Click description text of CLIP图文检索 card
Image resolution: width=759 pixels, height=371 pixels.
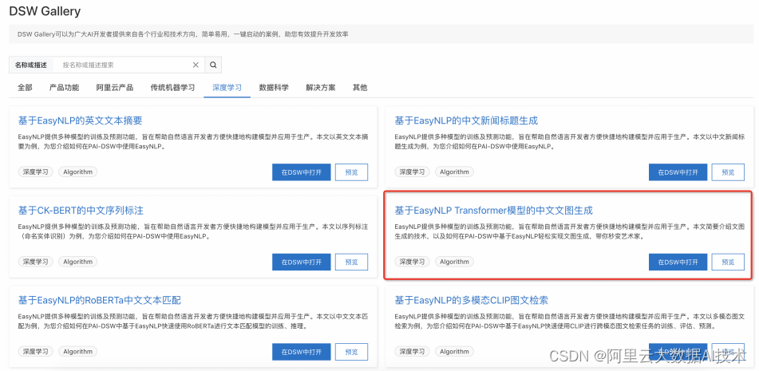point(570,322)
